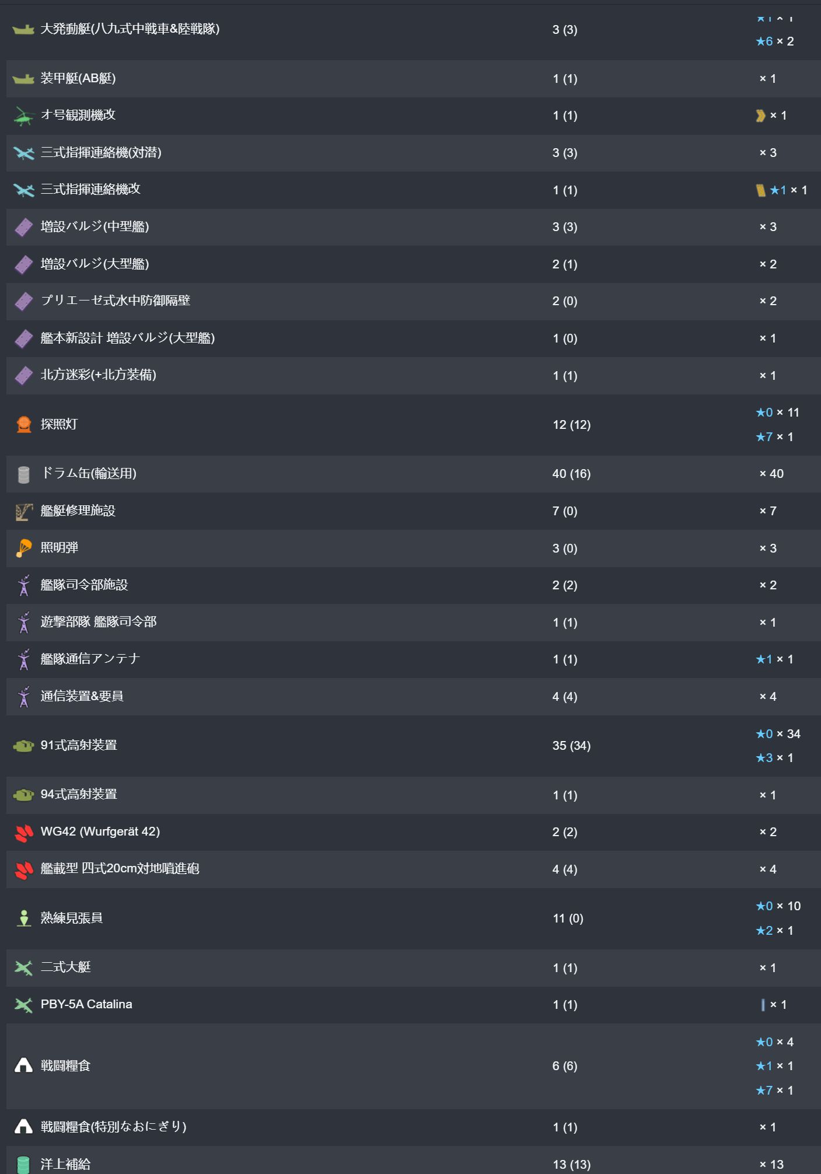Click the star shell icon beside 照明弾
The height and width of the screenshot is (1174, 821).
23,548
